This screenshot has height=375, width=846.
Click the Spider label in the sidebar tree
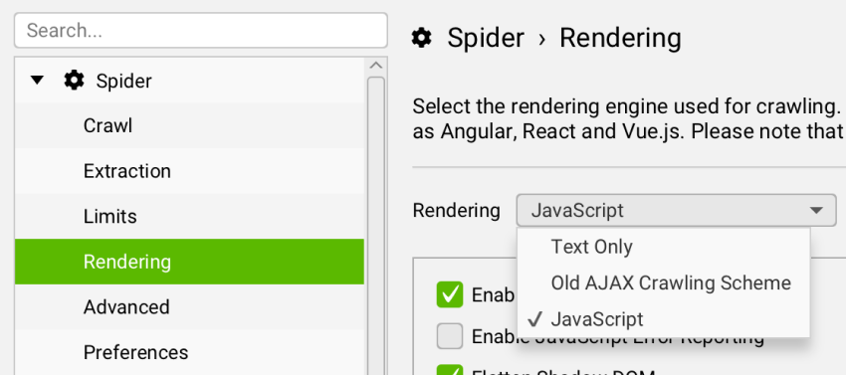click(x=123, y=81)
